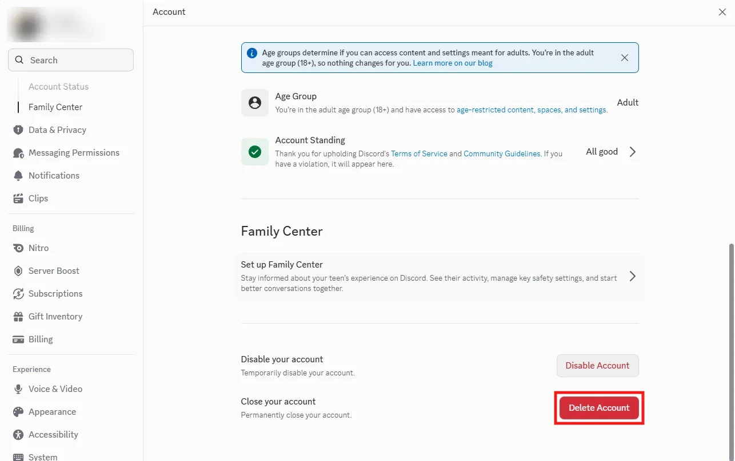Viewport: 735px width, 461px height.
Task: Click the Disable Account button
Action: point(597,366)
